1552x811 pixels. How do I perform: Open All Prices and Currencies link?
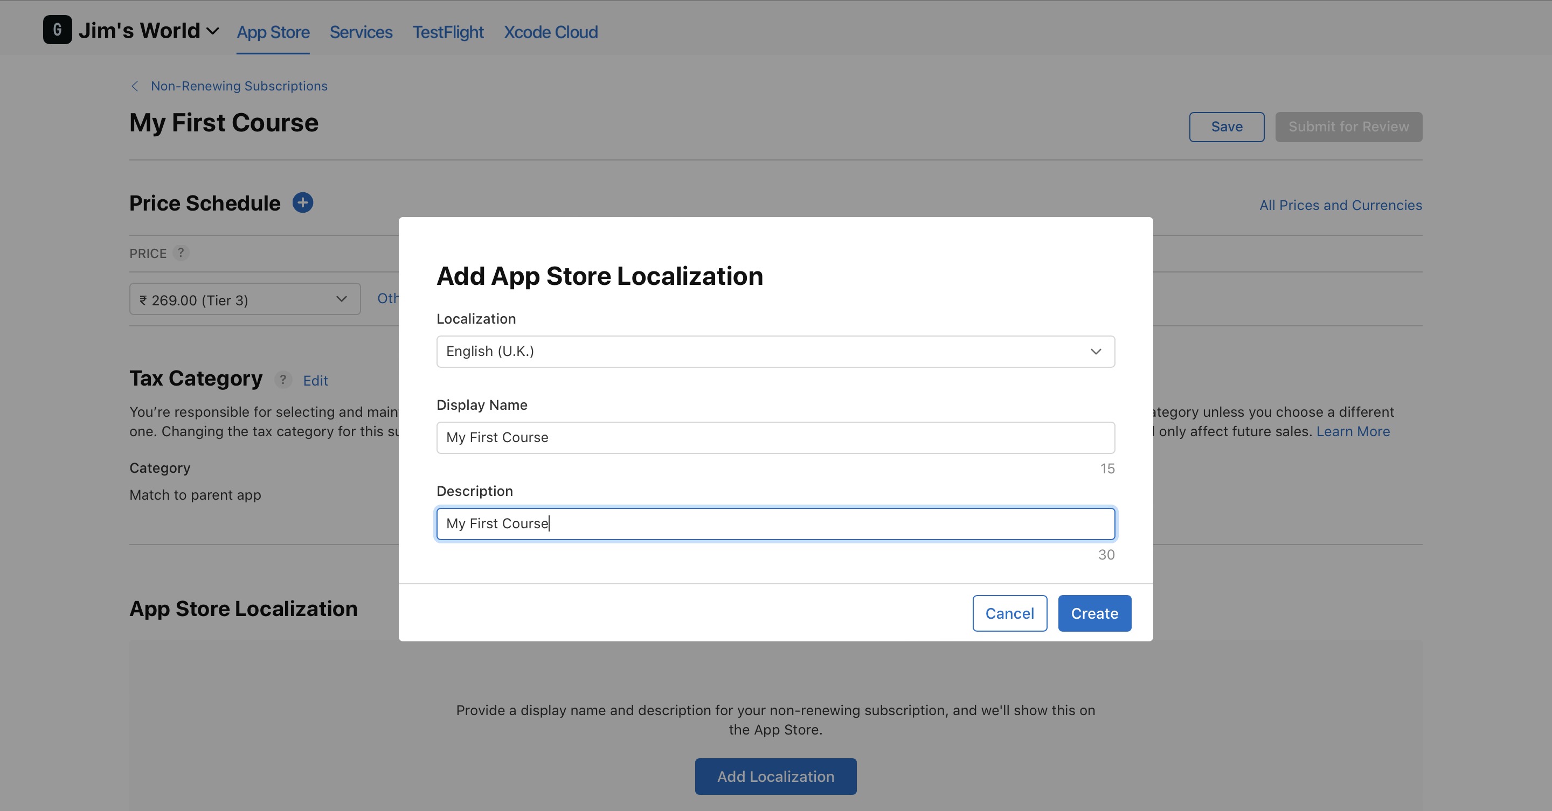tap(1340, 205)
